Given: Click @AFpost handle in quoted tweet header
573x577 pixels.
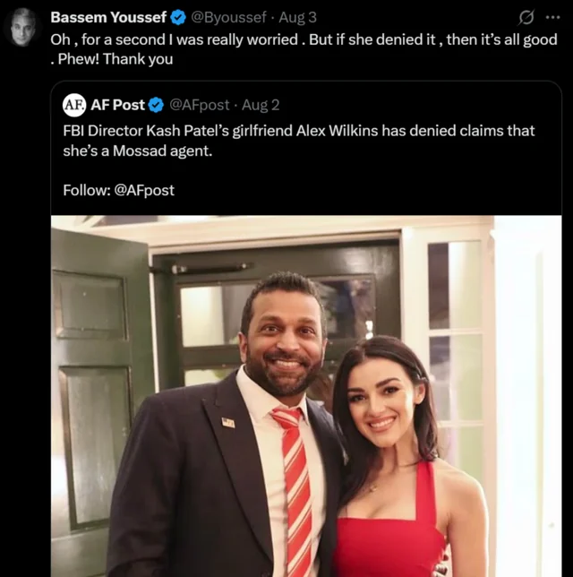Looking at the screenshot, I should pyautogui.click(x=200, y=105).
